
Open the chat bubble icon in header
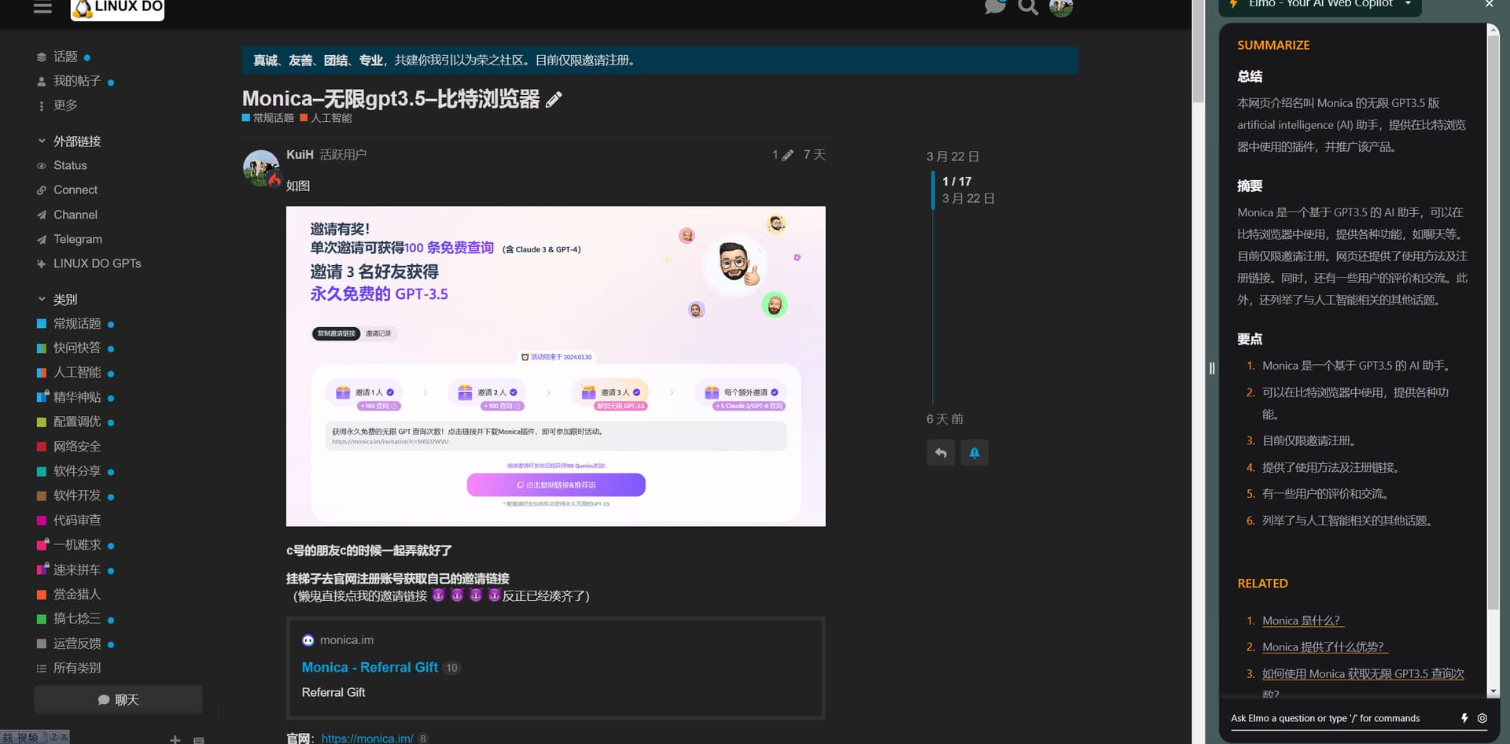coord(995,6)
